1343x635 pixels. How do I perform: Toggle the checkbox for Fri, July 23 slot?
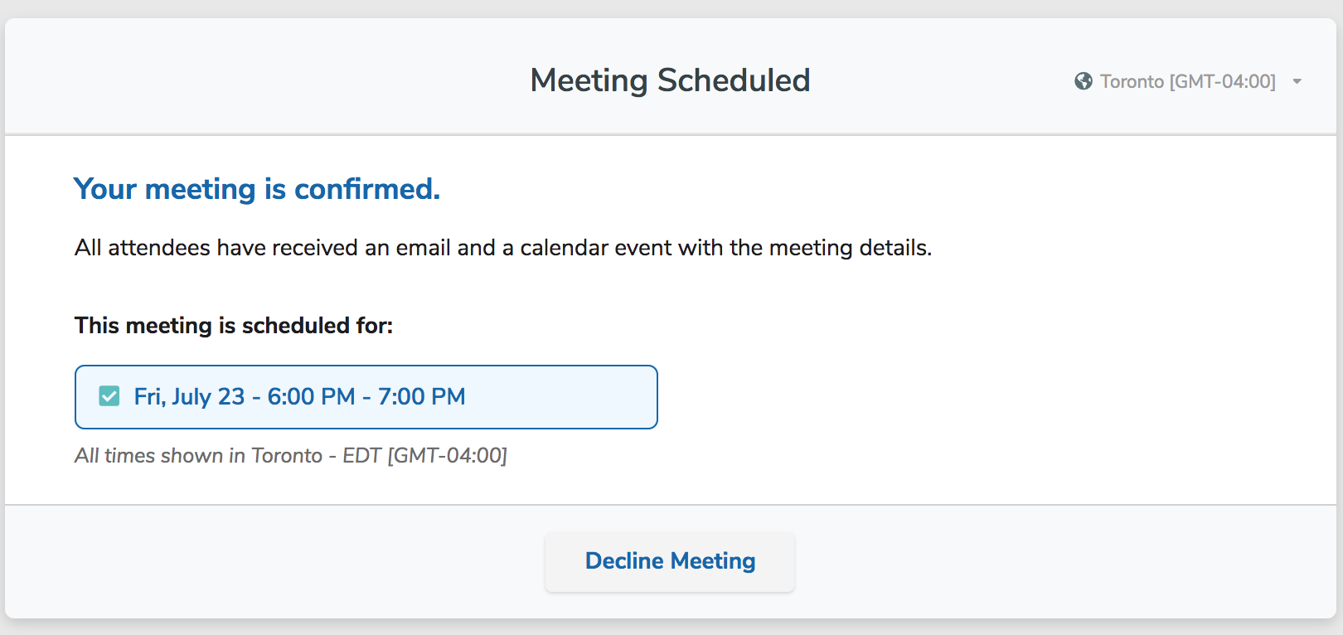point(109,396)
